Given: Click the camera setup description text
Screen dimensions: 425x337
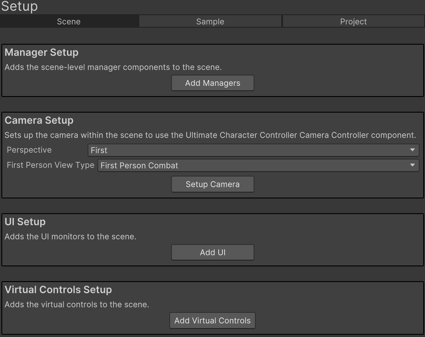Looking at the screenshot, I should tap(210, 135).
